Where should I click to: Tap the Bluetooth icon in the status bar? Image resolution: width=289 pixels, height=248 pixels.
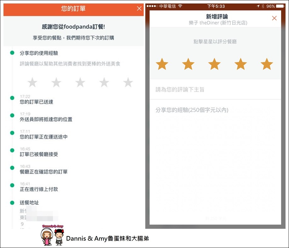pos(263,6)
